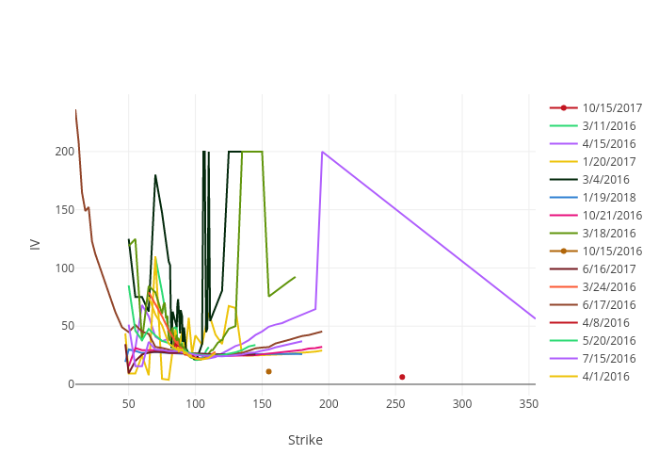
Task: Toggle 3/18/2016 legend item
Action: 608,233
